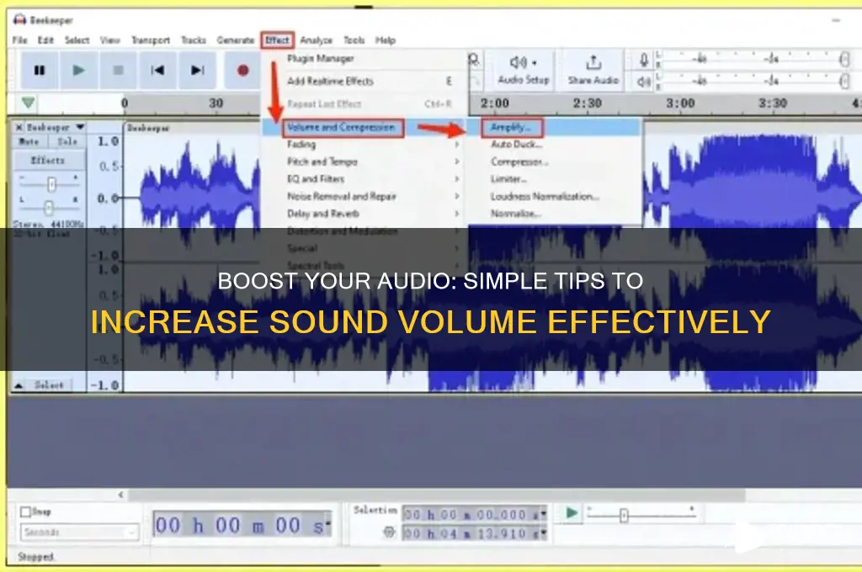This screenshot has height=572, width=862.
Task: Click the microphone record meter icon
Action: click(643, 59)
